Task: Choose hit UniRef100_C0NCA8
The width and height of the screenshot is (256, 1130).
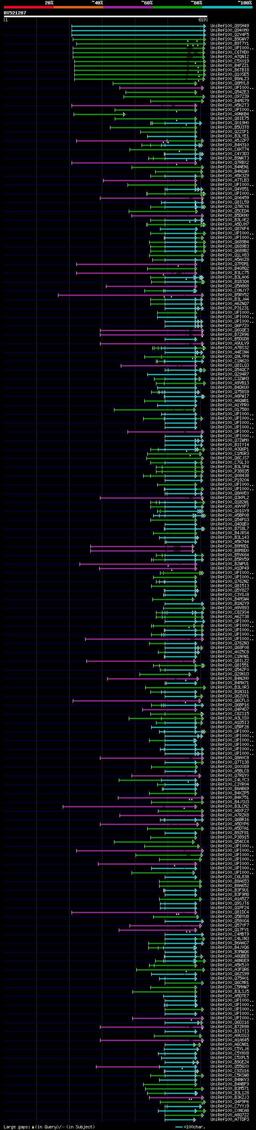Action: click(230, 1111)
